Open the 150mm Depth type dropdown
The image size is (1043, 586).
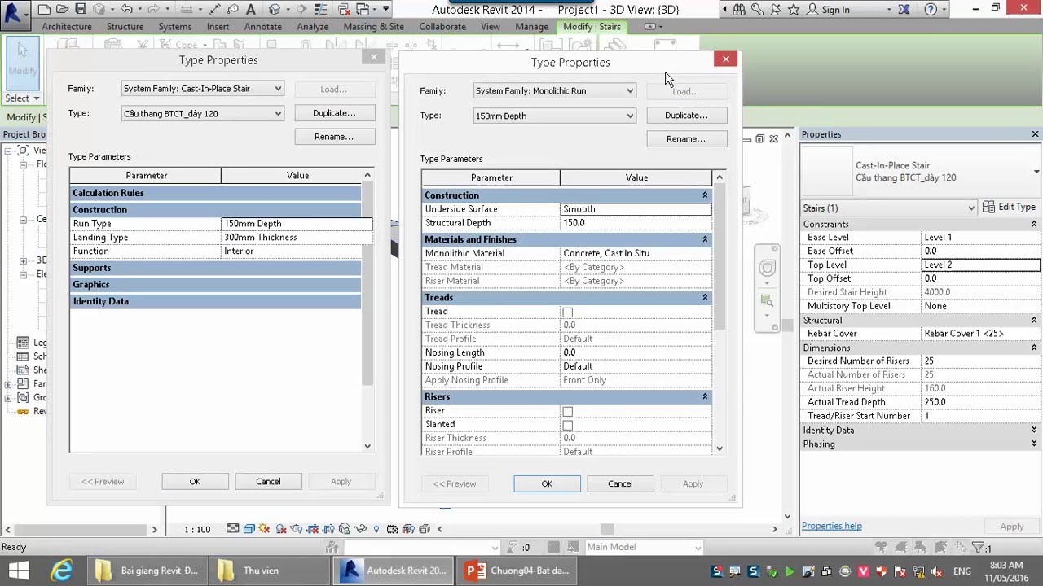pyautogui.click(x=555, y=116)
